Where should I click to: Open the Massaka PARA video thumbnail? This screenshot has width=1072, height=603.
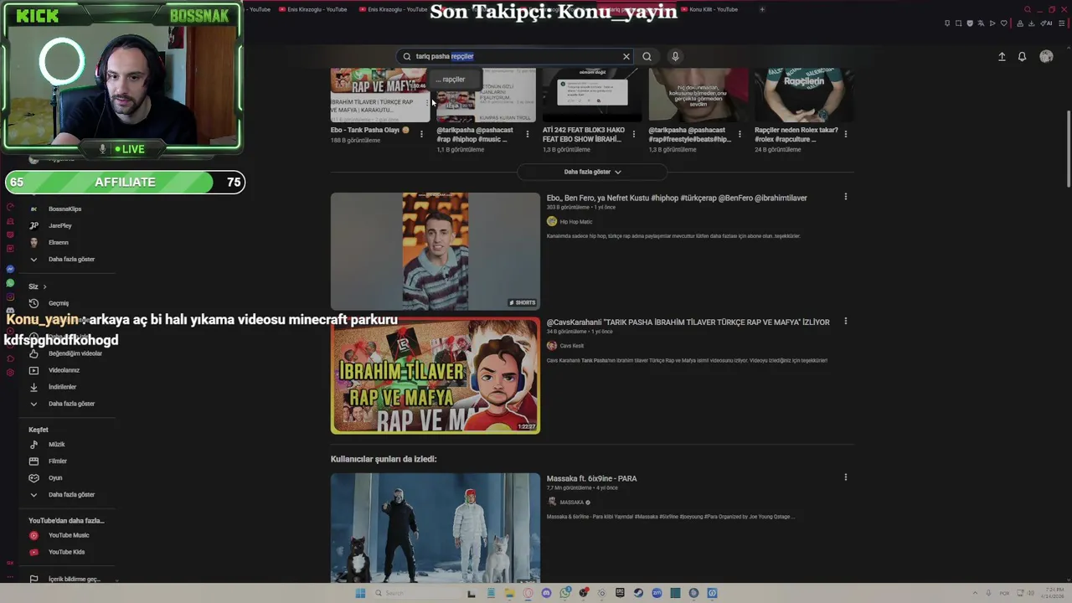[435, 528]
